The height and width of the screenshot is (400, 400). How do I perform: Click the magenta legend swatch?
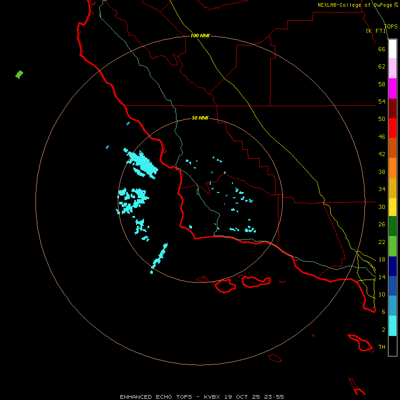click(x=392, y=88)
